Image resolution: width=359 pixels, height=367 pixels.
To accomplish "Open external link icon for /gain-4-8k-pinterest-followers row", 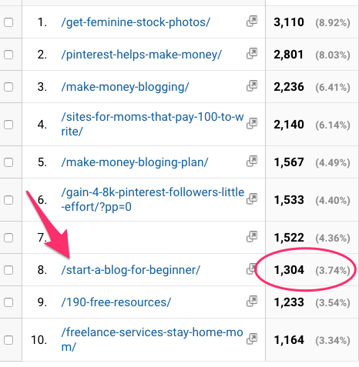I will (252, 199).
